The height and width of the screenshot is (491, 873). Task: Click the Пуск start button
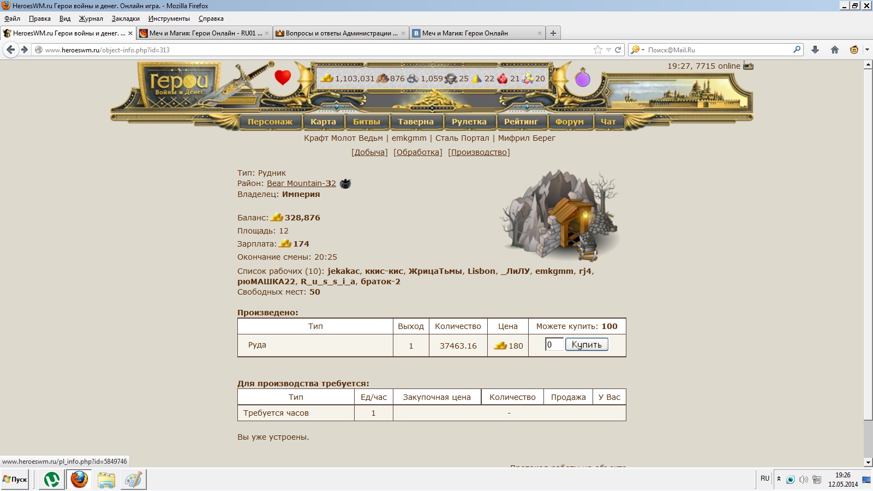tap(15, 480)
